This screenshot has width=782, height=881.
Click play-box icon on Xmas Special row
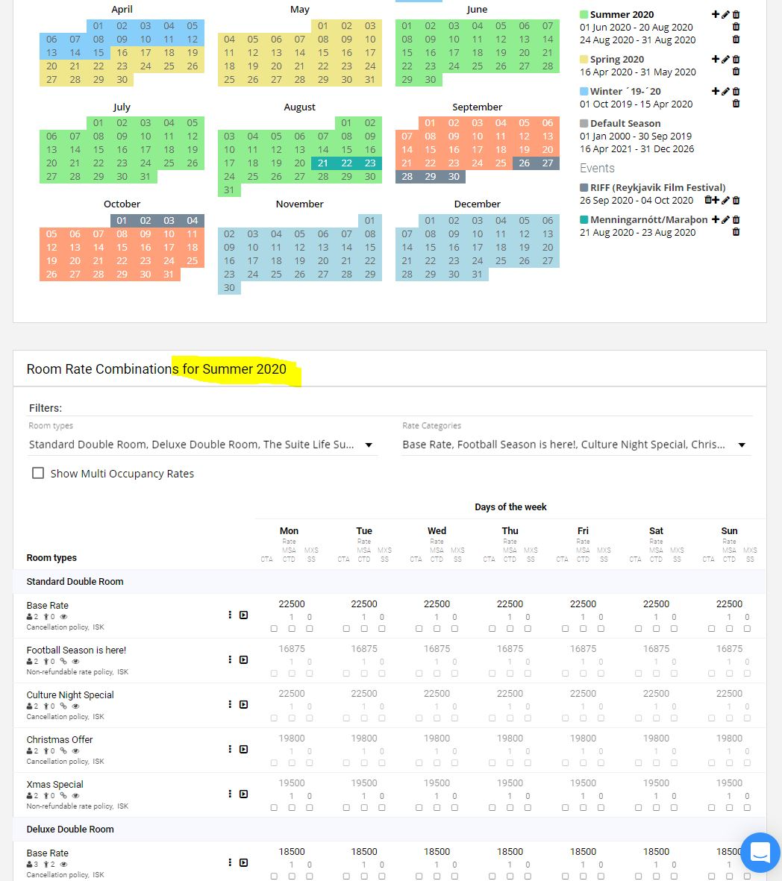[243, 794]
